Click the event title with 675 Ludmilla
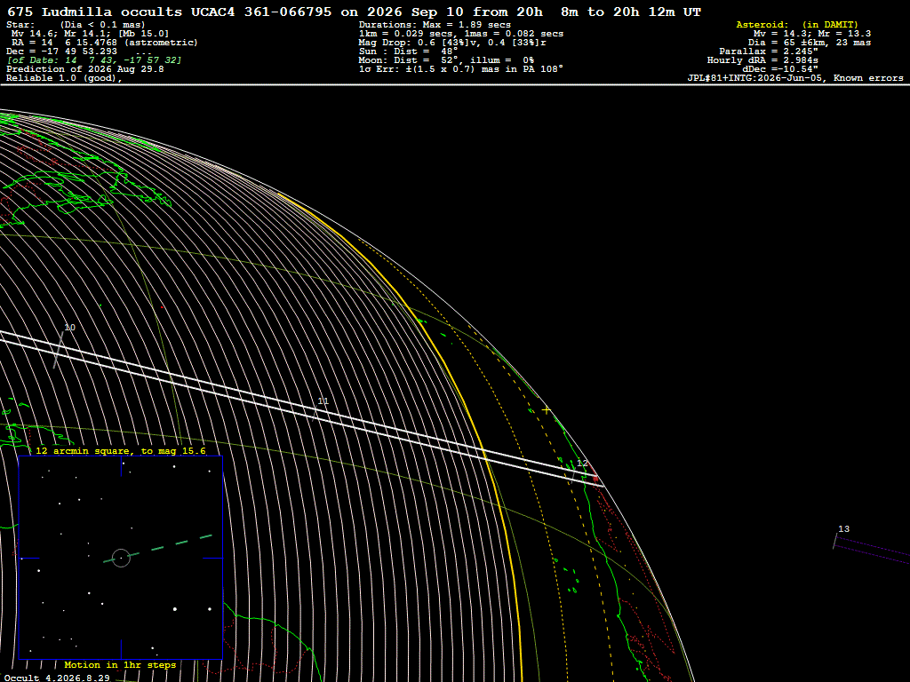Viewport: 910px width, 682px height. point(354,12)
